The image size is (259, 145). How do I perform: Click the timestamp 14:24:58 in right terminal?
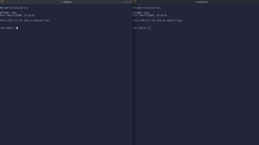[x=162, y=15]
